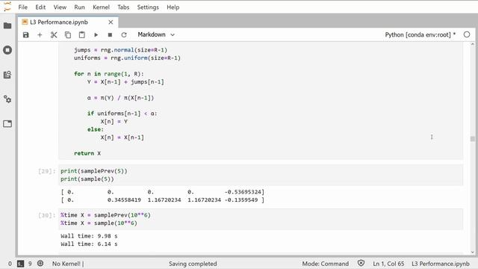Viewport: 478px width, 269px height.
Task: Paste cells with the clipboard icon
Action: pyautogui.click(x=81, y=35)
